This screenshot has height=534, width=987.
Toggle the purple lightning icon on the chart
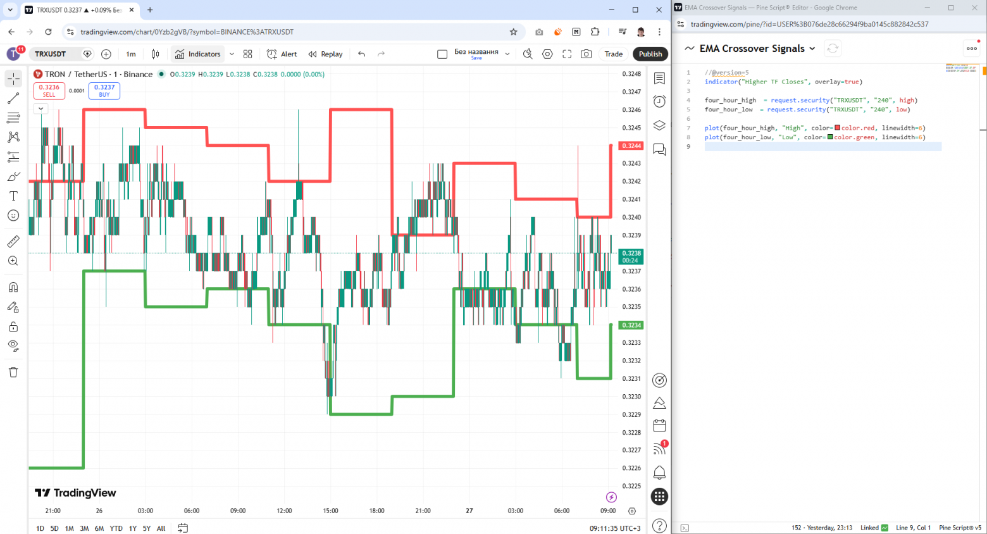tap(611, 497)
